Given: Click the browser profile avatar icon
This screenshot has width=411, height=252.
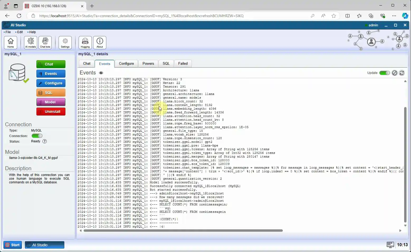Looking at the screenshot, I should click(x=6, y=6).
